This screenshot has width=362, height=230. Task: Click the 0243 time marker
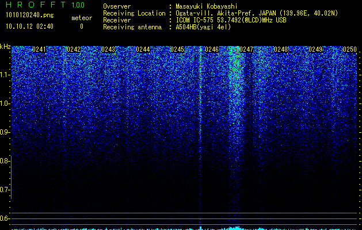(108, 49)
